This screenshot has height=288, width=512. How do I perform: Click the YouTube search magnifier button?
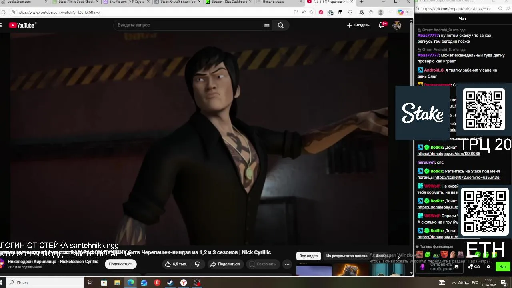(x=281, y=25)
